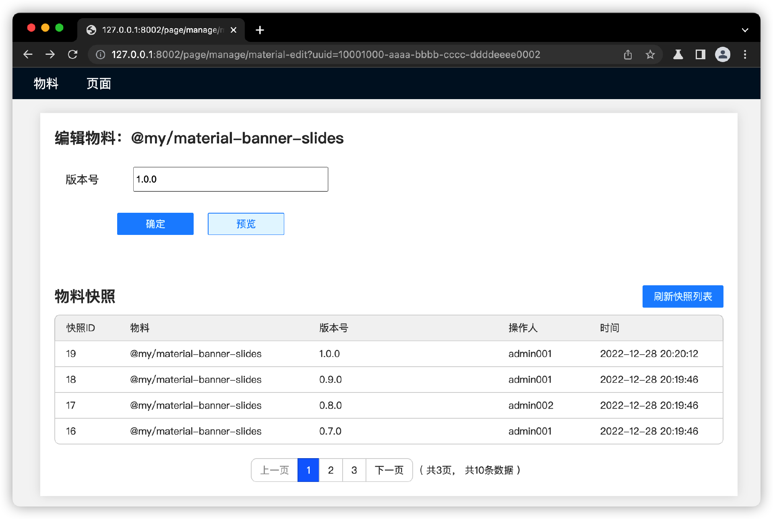Screen dimensions: 773x519
Task: Click the site info icon in address bar
Action: 101,54
